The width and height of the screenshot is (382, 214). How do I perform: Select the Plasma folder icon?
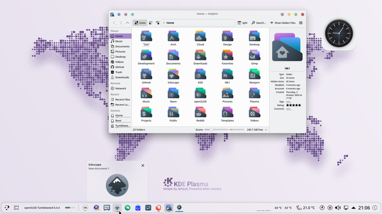click(x=255, y=93)
